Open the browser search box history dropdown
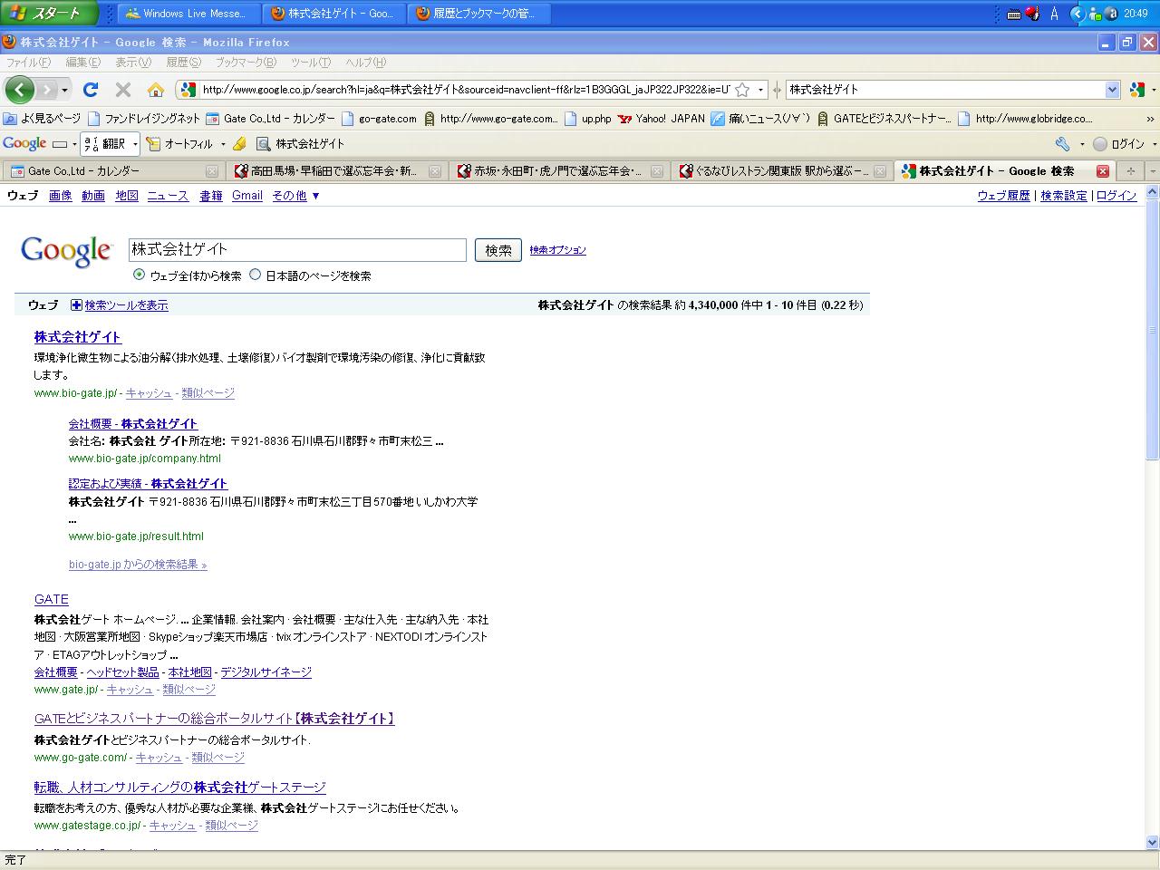The height and width of the screenshot is (870, 1160). [1113, 90]
